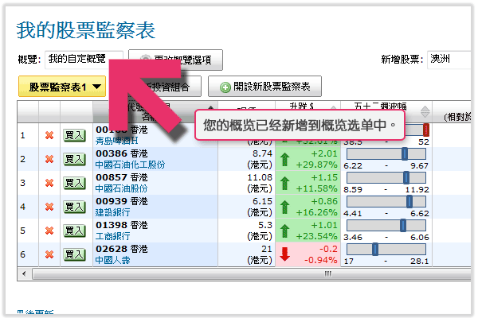The image size is (478, 318).
Task: Open 新增股票 market dropdown 澳洲
Action: click(449, 60)
